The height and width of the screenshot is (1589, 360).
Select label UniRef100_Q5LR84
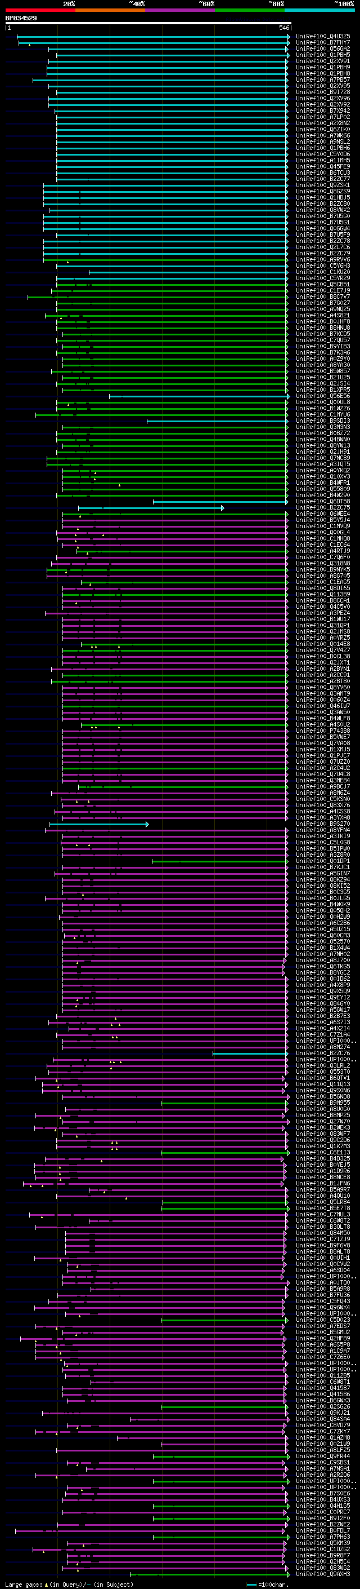(323, 1203)
